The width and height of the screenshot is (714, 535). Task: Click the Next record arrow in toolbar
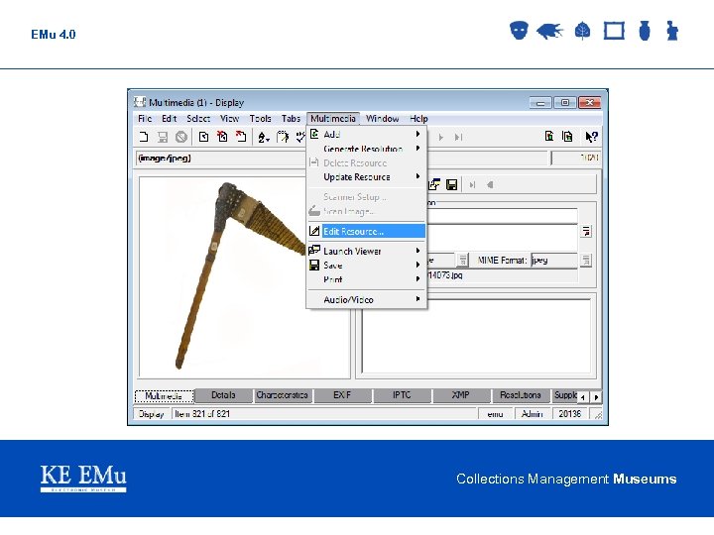coord(440,137)
